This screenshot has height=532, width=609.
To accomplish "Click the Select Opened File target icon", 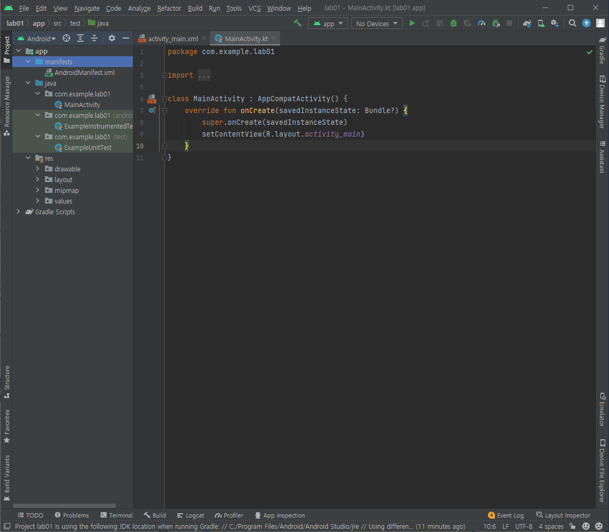I will 66,38.
